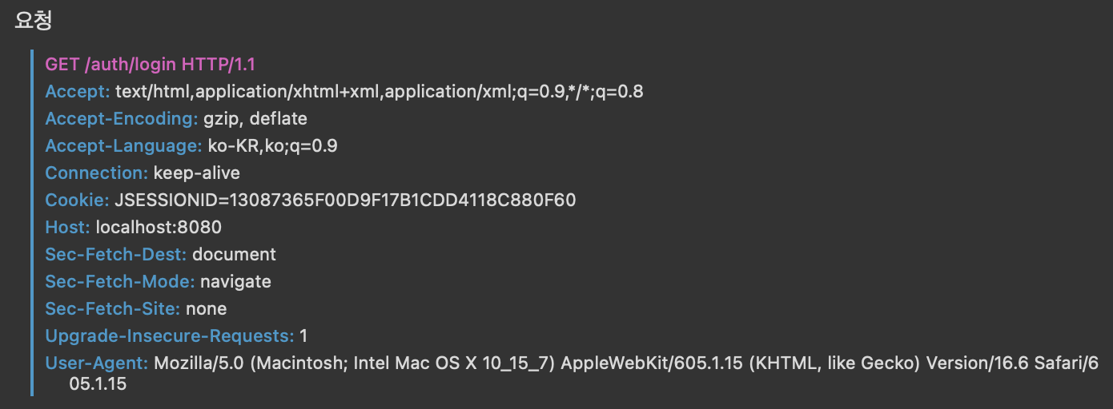Click the ko-KR,ko;q=0.9 value

[x=272, y=146]
